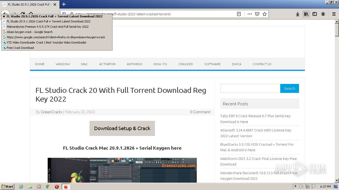The image size is (339, 190).
Task: Toggle the sidebar view icon
Action: (x=315, y=14)
